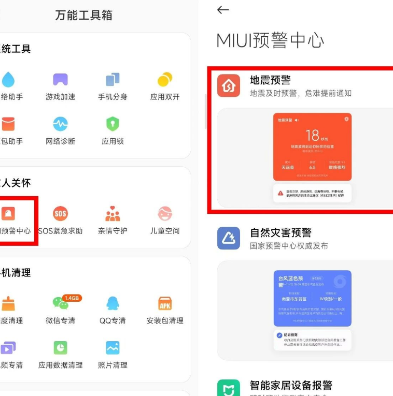Open the 手机分身 dual-phone icon
This screenshot has height=396, width=393.
(x=113, y=80)
